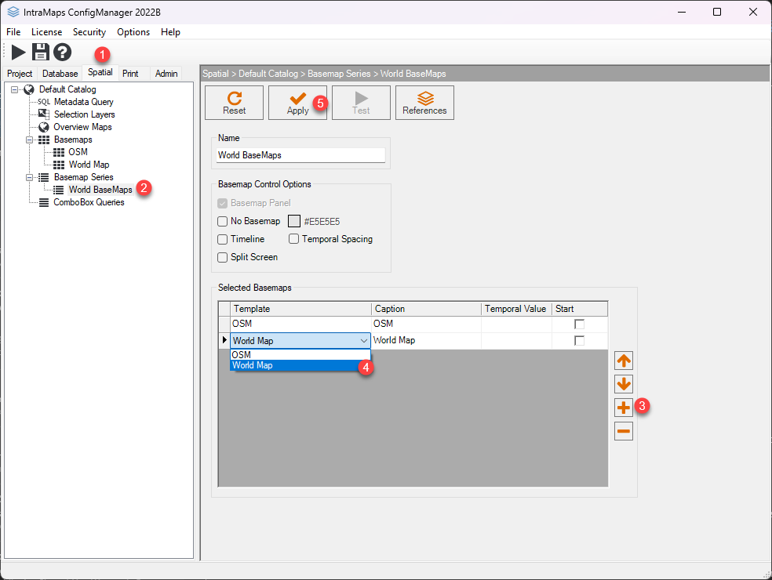Image resolution: width=772 pixels, height=580 pixels.
Task: Switch to the Database tab
Action: click(x=60, y=74)
